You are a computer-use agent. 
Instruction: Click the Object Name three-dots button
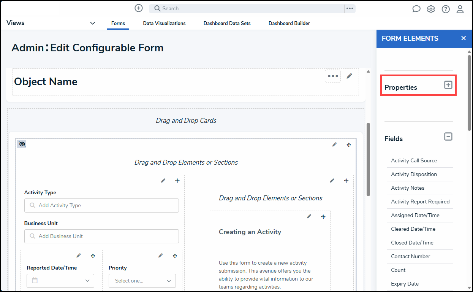tap(333, 76)
